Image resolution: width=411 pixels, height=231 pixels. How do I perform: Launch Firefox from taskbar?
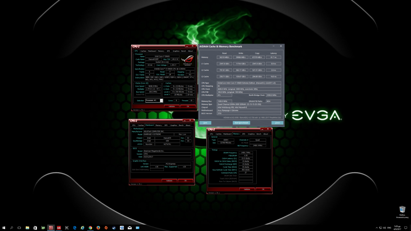98,228
